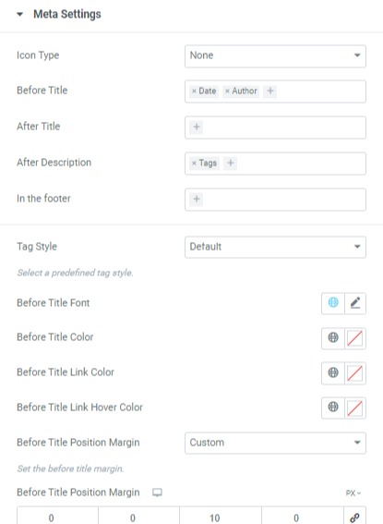Image resolution: width=383 pixels, height=524 pixels.
Task: Remove the Date tag from Before Title
Action: [x=194, y=91]
